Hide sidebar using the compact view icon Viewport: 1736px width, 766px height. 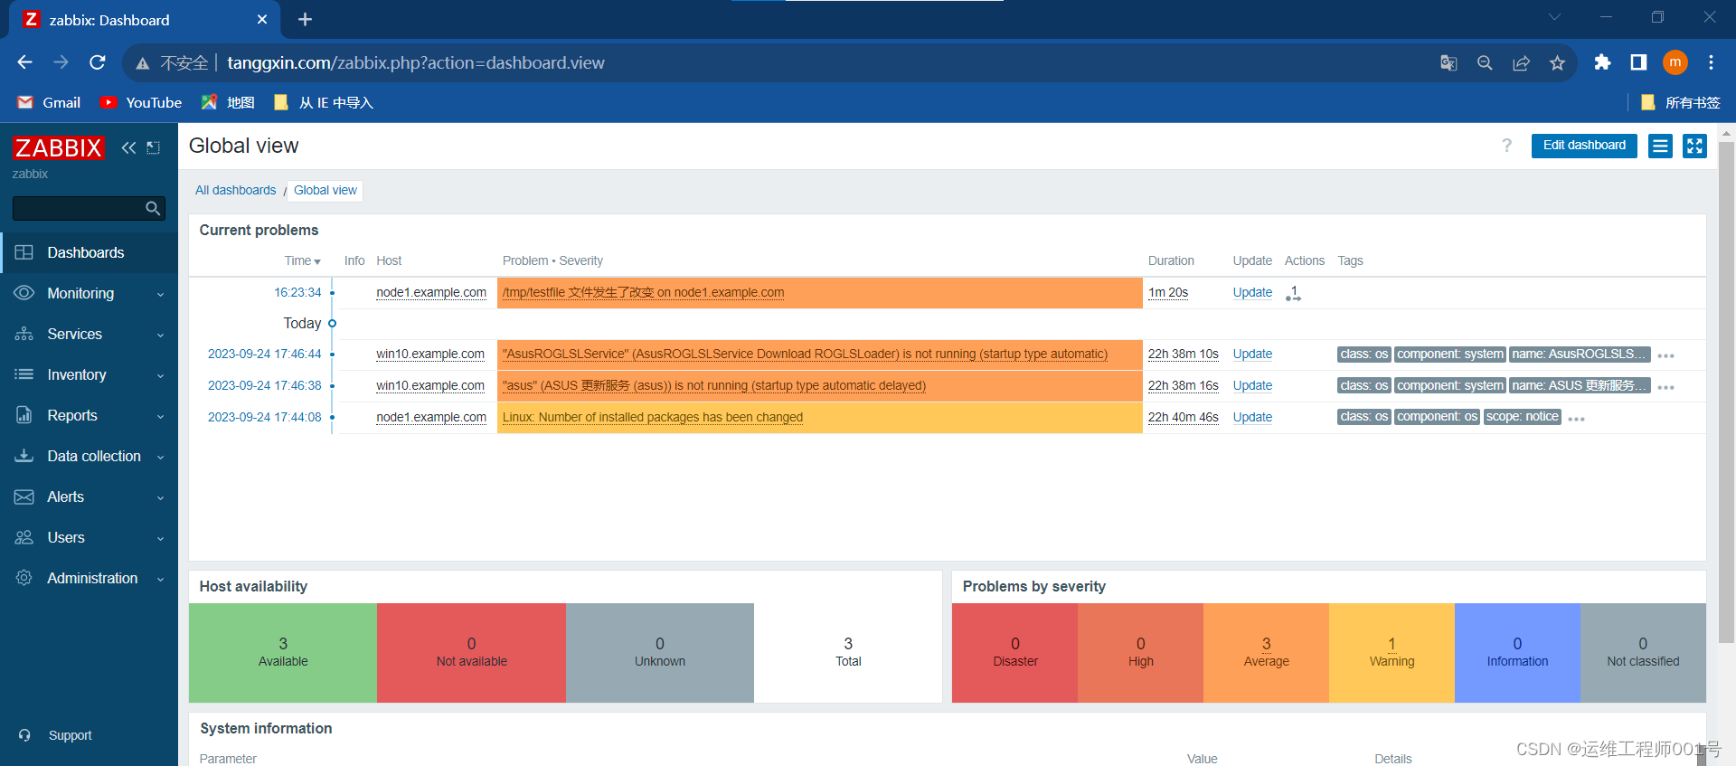[x=154, y=147]
